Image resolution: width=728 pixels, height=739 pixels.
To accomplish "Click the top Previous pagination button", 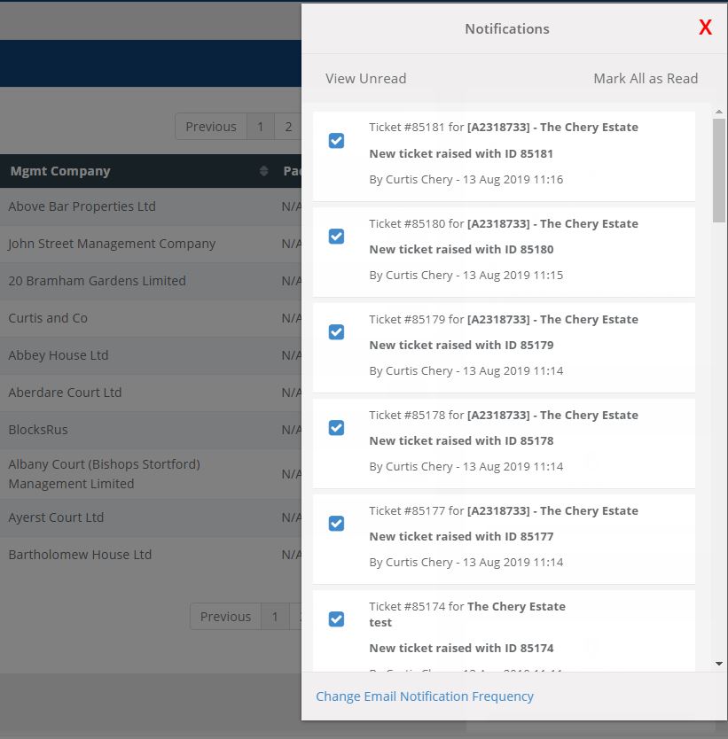I will [211, 127].
